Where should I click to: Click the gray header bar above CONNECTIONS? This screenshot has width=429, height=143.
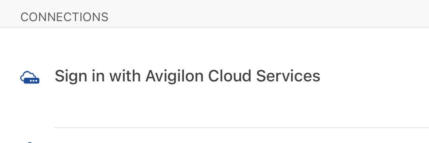(214, 13)
